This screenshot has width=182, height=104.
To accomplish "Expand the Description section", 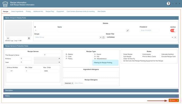I will coord(176,90).
